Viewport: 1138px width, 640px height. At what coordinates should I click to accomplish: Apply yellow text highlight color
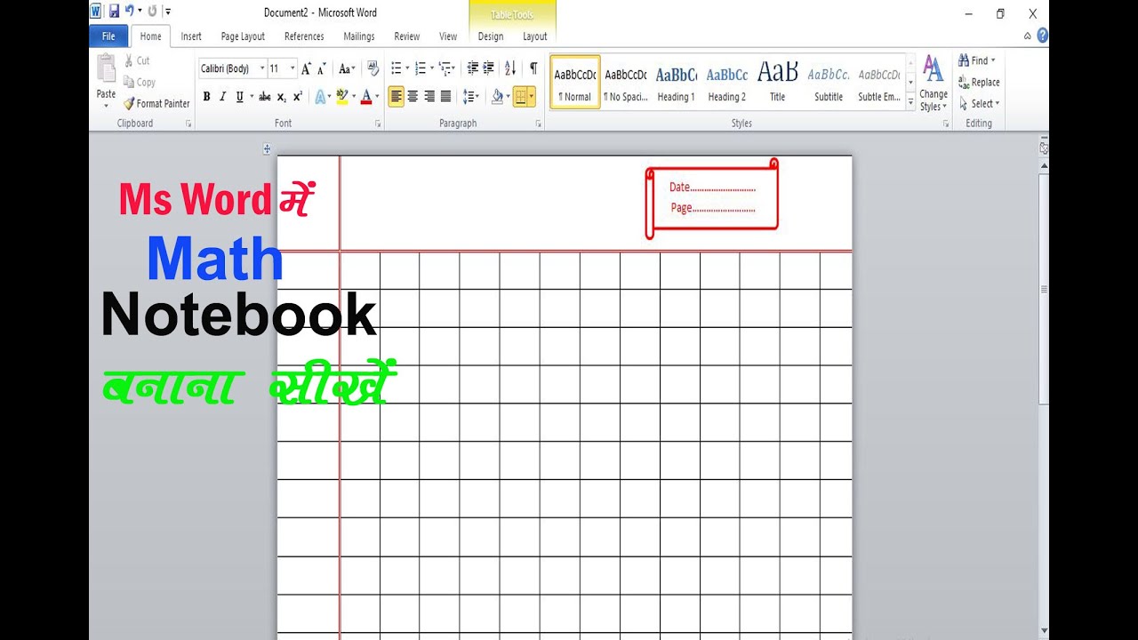pos(341,97)
